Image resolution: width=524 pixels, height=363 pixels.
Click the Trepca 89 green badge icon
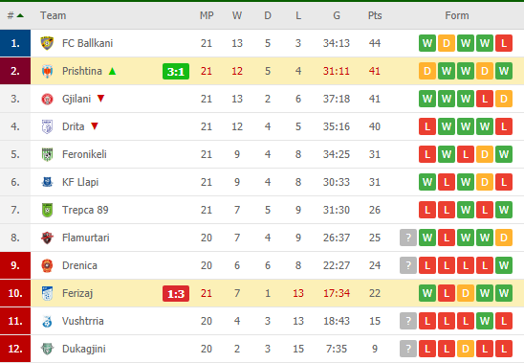tap(47, 211)
